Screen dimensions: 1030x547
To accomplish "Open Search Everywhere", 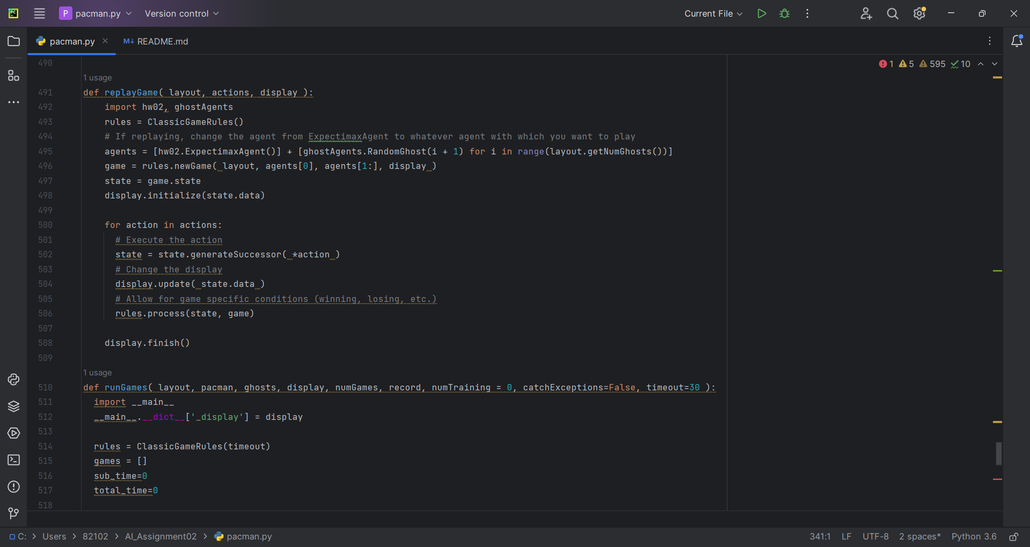I will [x=892, y=13].
